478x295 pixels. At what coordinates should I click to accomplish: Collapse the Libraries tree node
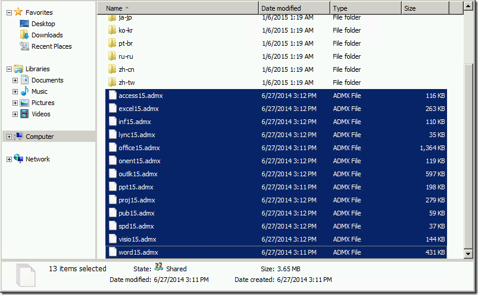[9, 69]
